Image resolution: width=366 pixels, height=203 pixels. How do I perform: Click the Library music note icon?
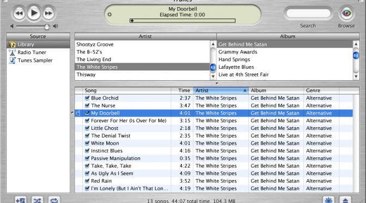(12, 44)
